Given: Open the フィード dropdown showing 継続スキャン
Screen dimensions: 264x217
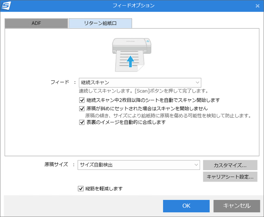Looking at the screenshot, I should (139, 82).
